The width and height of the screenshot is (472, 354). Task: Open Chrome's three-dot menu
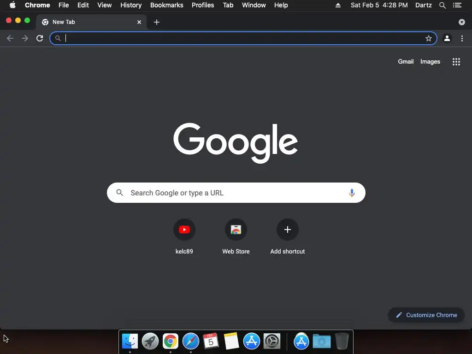pyautogui.click(x=462, y=38)
